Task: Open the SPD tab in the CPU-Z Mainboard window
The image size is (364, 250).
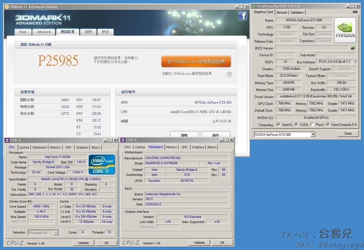Action: click(x=184, y=147)
